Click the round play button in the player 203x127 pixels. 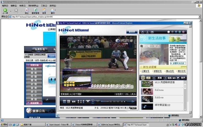pyautogui.click(x=93, y=101)
